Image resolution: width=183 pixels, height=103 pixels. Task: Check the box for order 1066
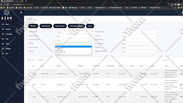[29, 84]
